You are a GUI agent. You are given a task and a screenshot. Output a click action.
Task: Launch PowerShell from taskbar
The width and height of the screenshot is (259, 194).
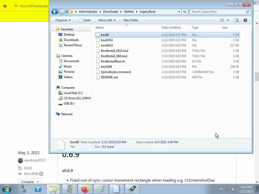[38, 189]
